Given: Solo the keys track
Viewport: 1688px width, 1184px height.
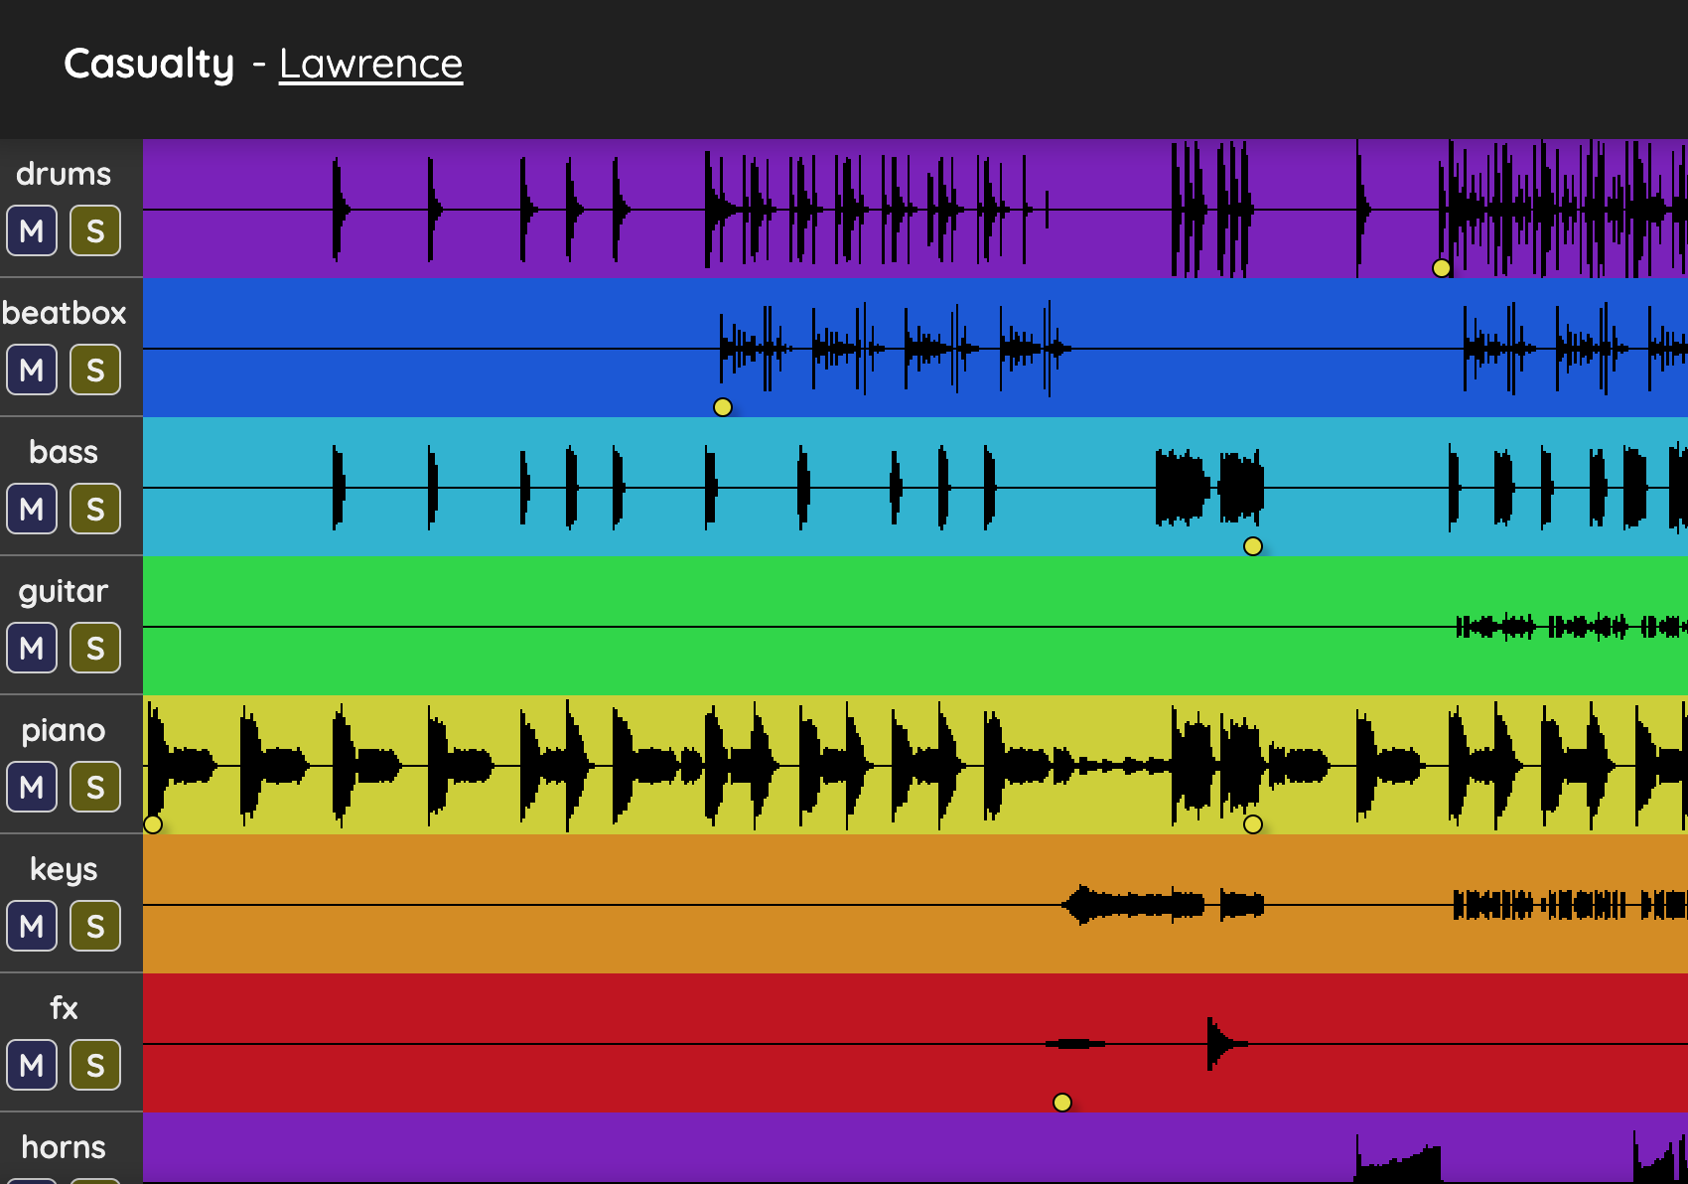Looking at the screenshot, I should 95,926.
